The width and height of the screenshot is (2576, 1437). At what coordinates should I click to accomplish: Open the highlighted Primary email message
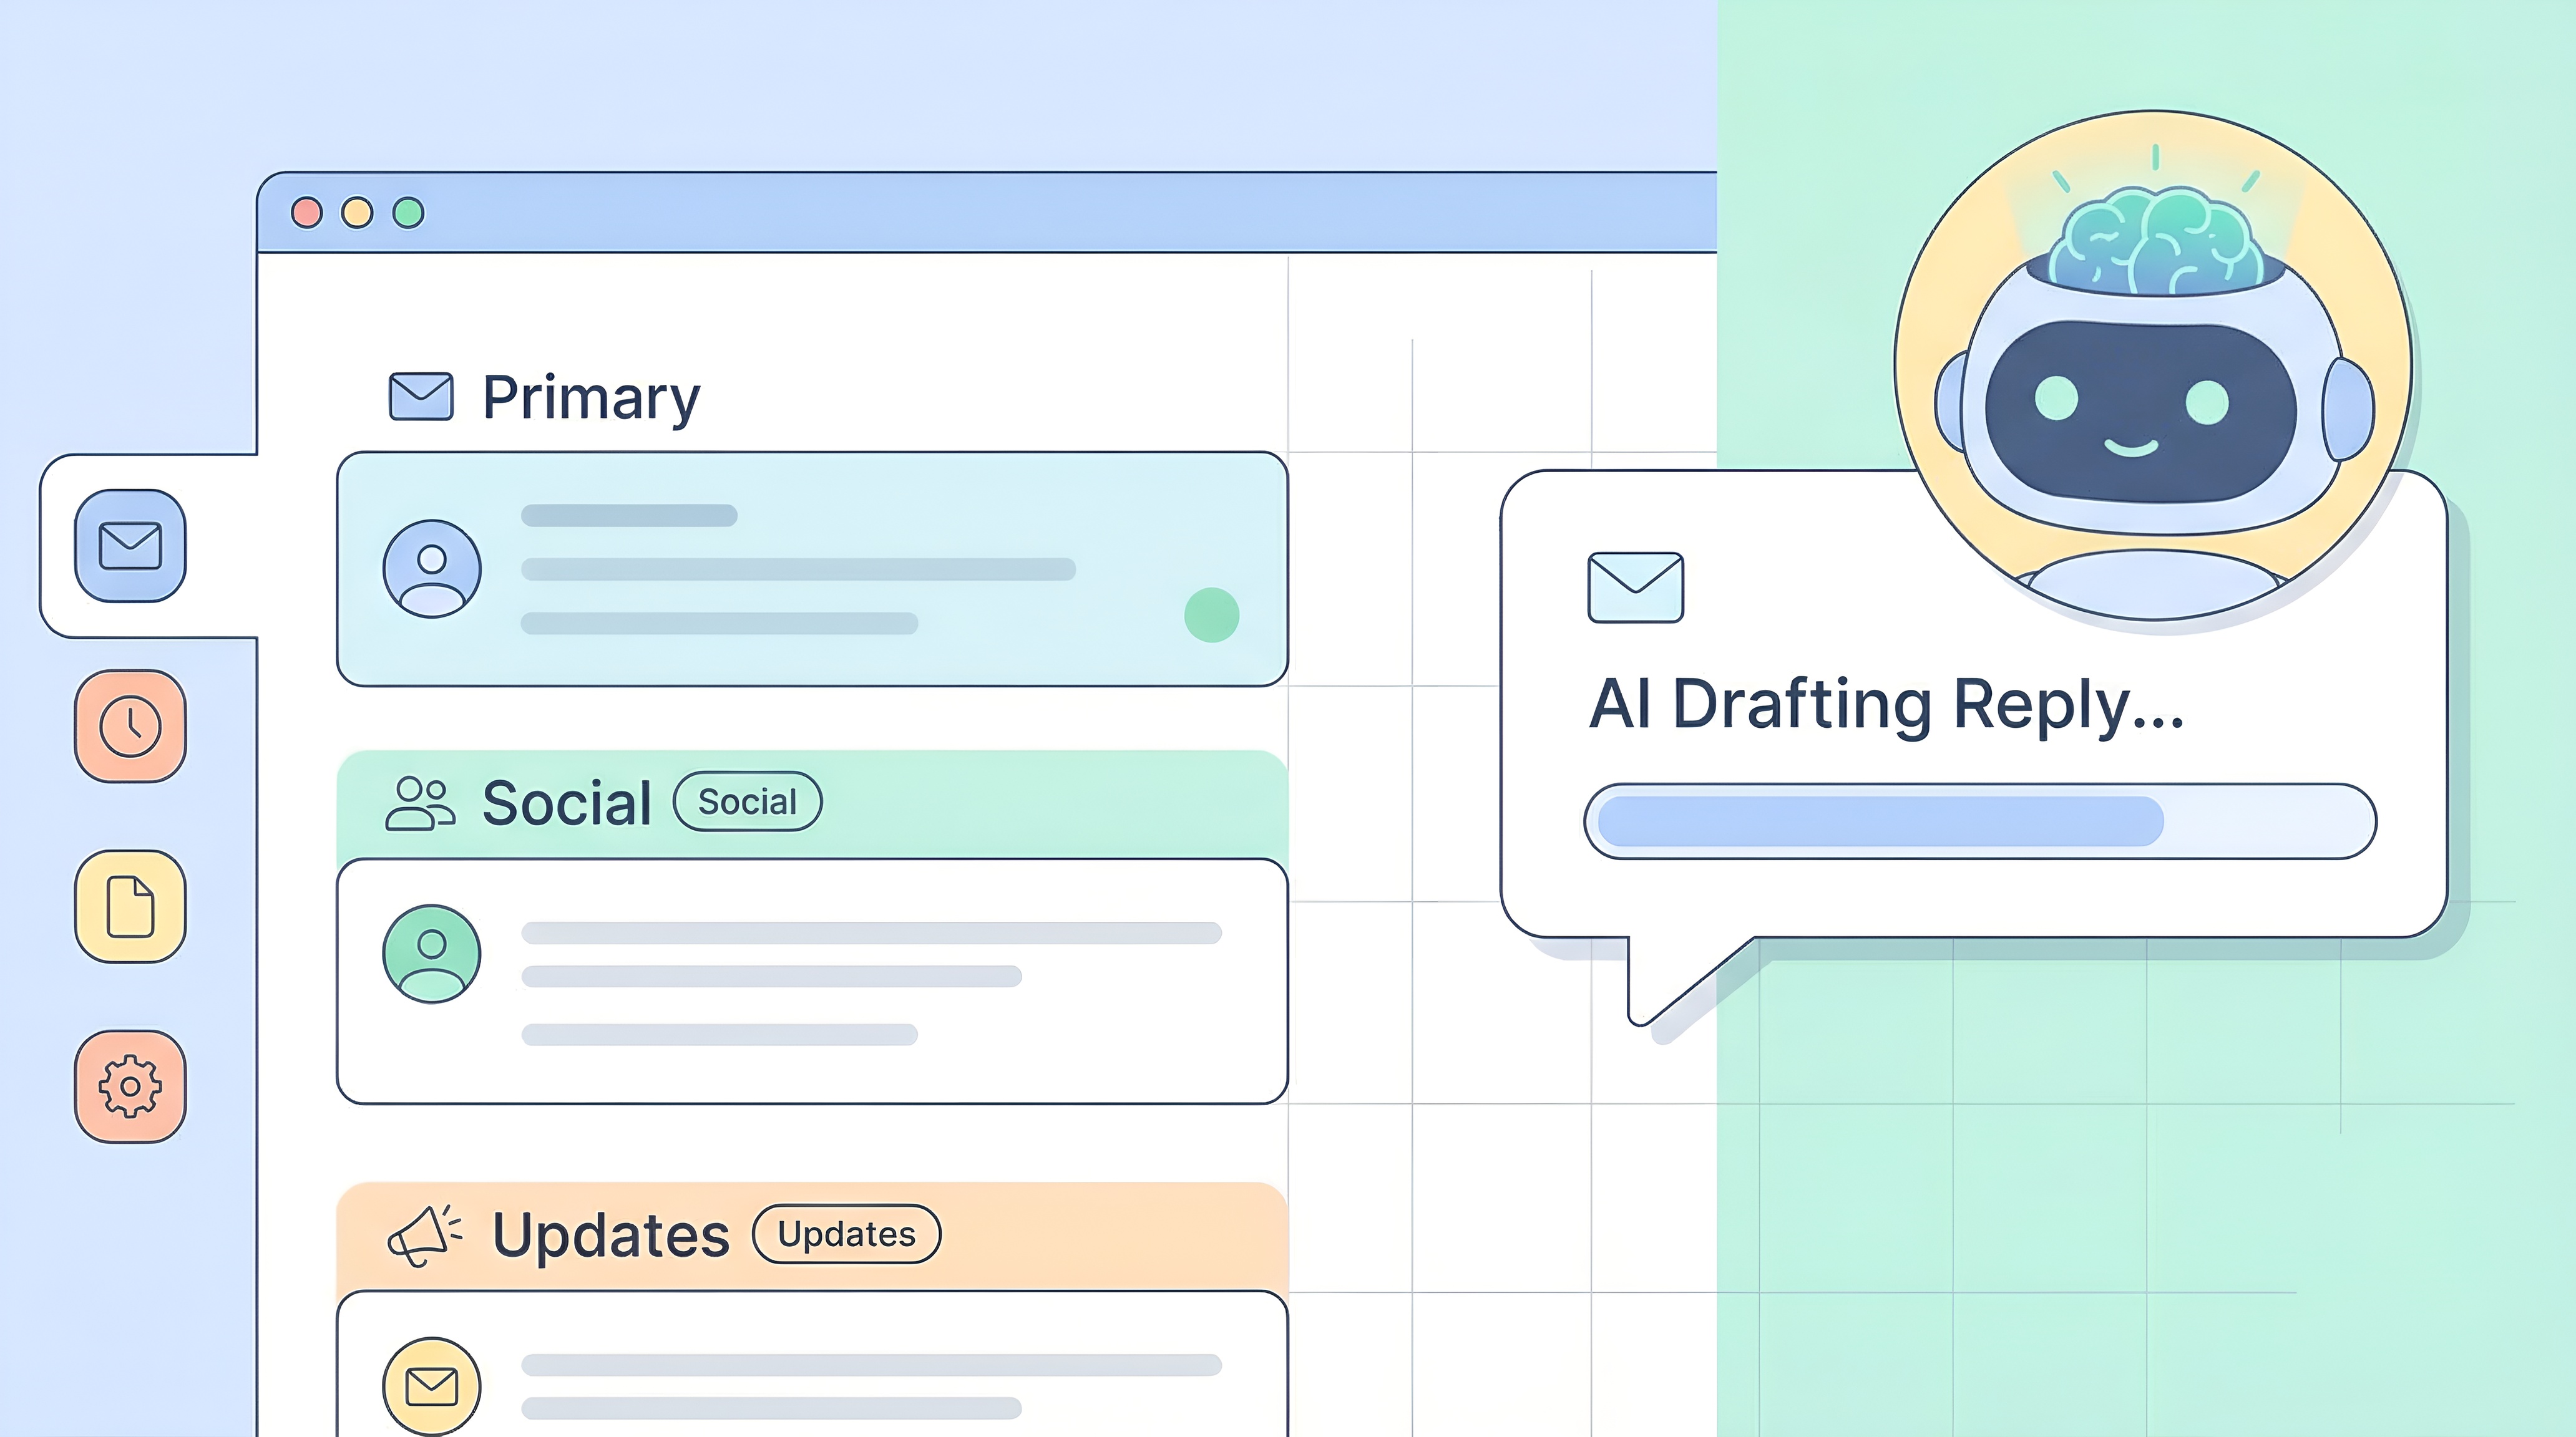click(811, 569)
